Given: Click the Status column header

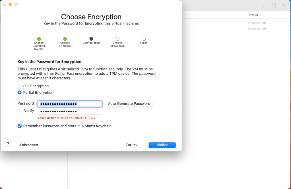Looking at the screenshot, I should click(253, 14).
